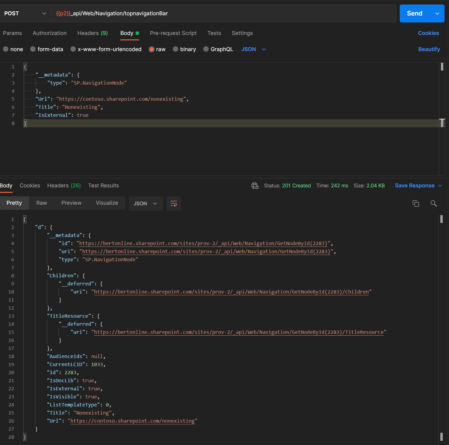Switch to the Tests tab

tap(214, 33)
